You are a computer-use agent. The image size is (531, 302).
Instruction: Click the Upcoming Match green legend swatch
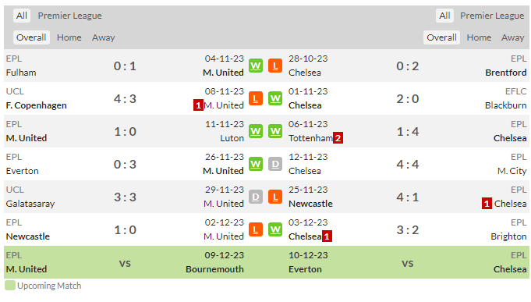tap(10, 286)
